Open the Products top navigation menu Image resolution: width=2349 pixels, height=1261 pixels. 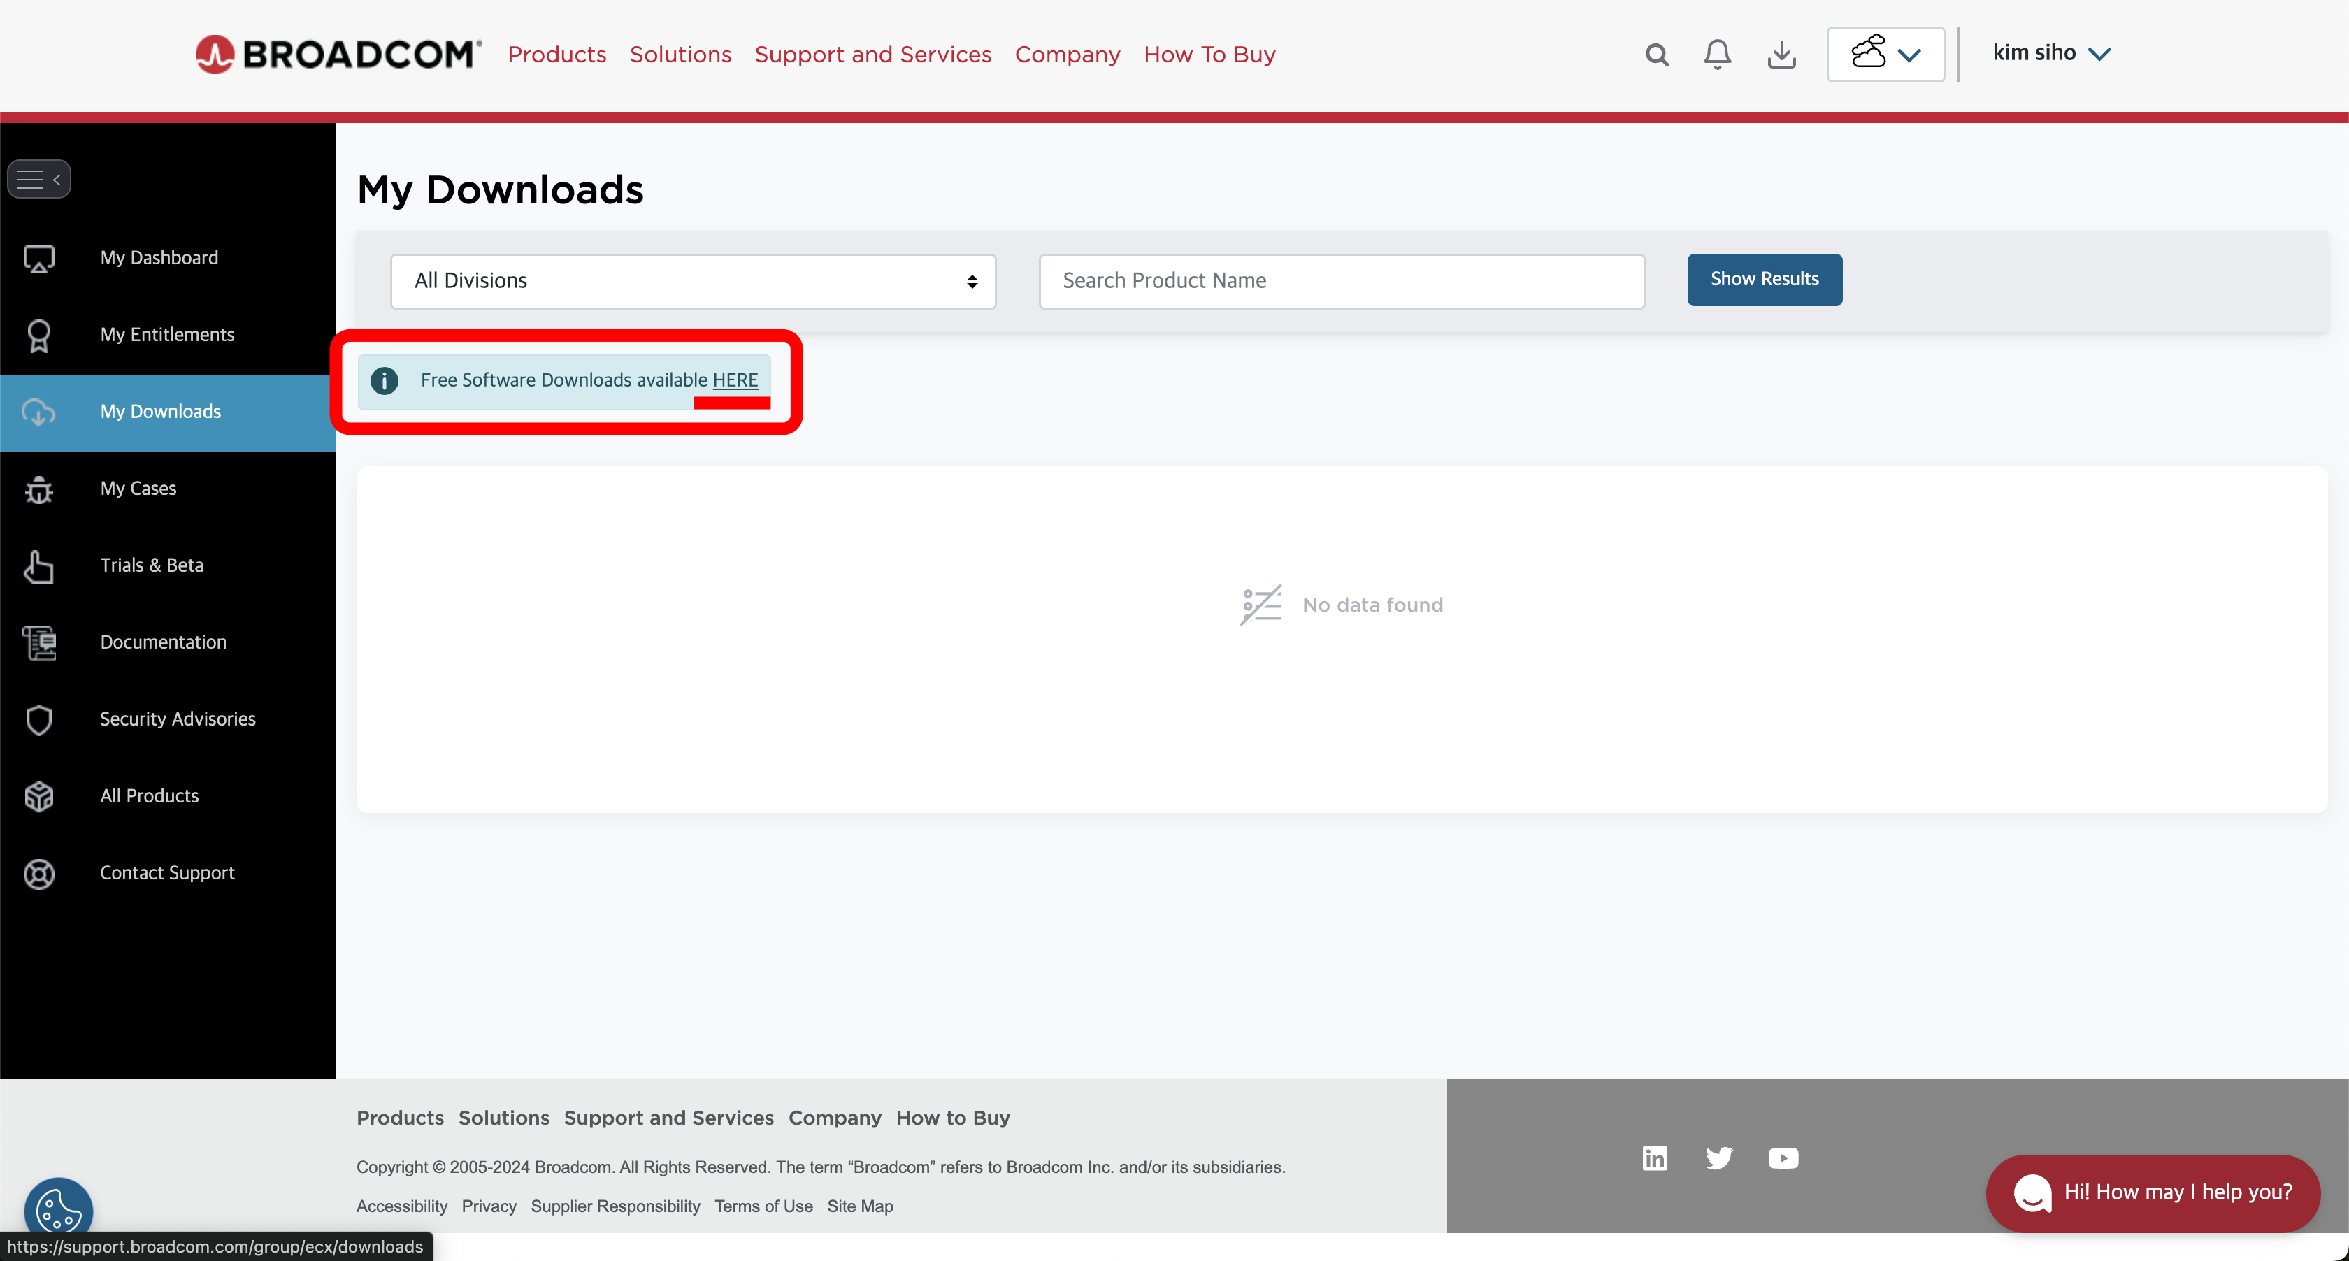coord(557,55)
